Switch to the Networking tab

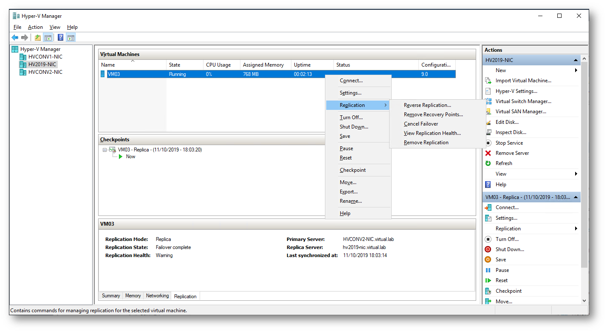point(157,296)
